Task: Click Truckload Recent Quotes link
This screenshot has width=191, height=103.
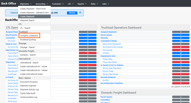Action: click(106, 35)
